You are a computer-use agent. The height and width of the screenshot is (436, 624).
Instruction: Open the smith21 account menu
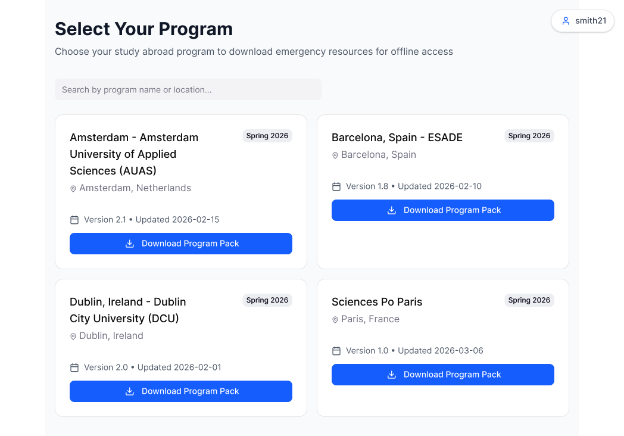click(583, 21)
